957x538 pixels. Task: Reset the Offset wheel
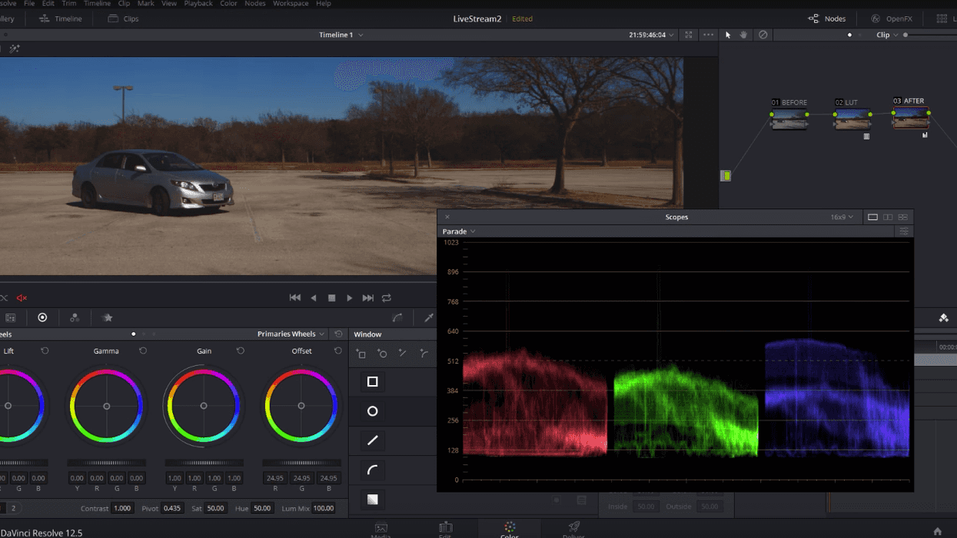(338, 351)
